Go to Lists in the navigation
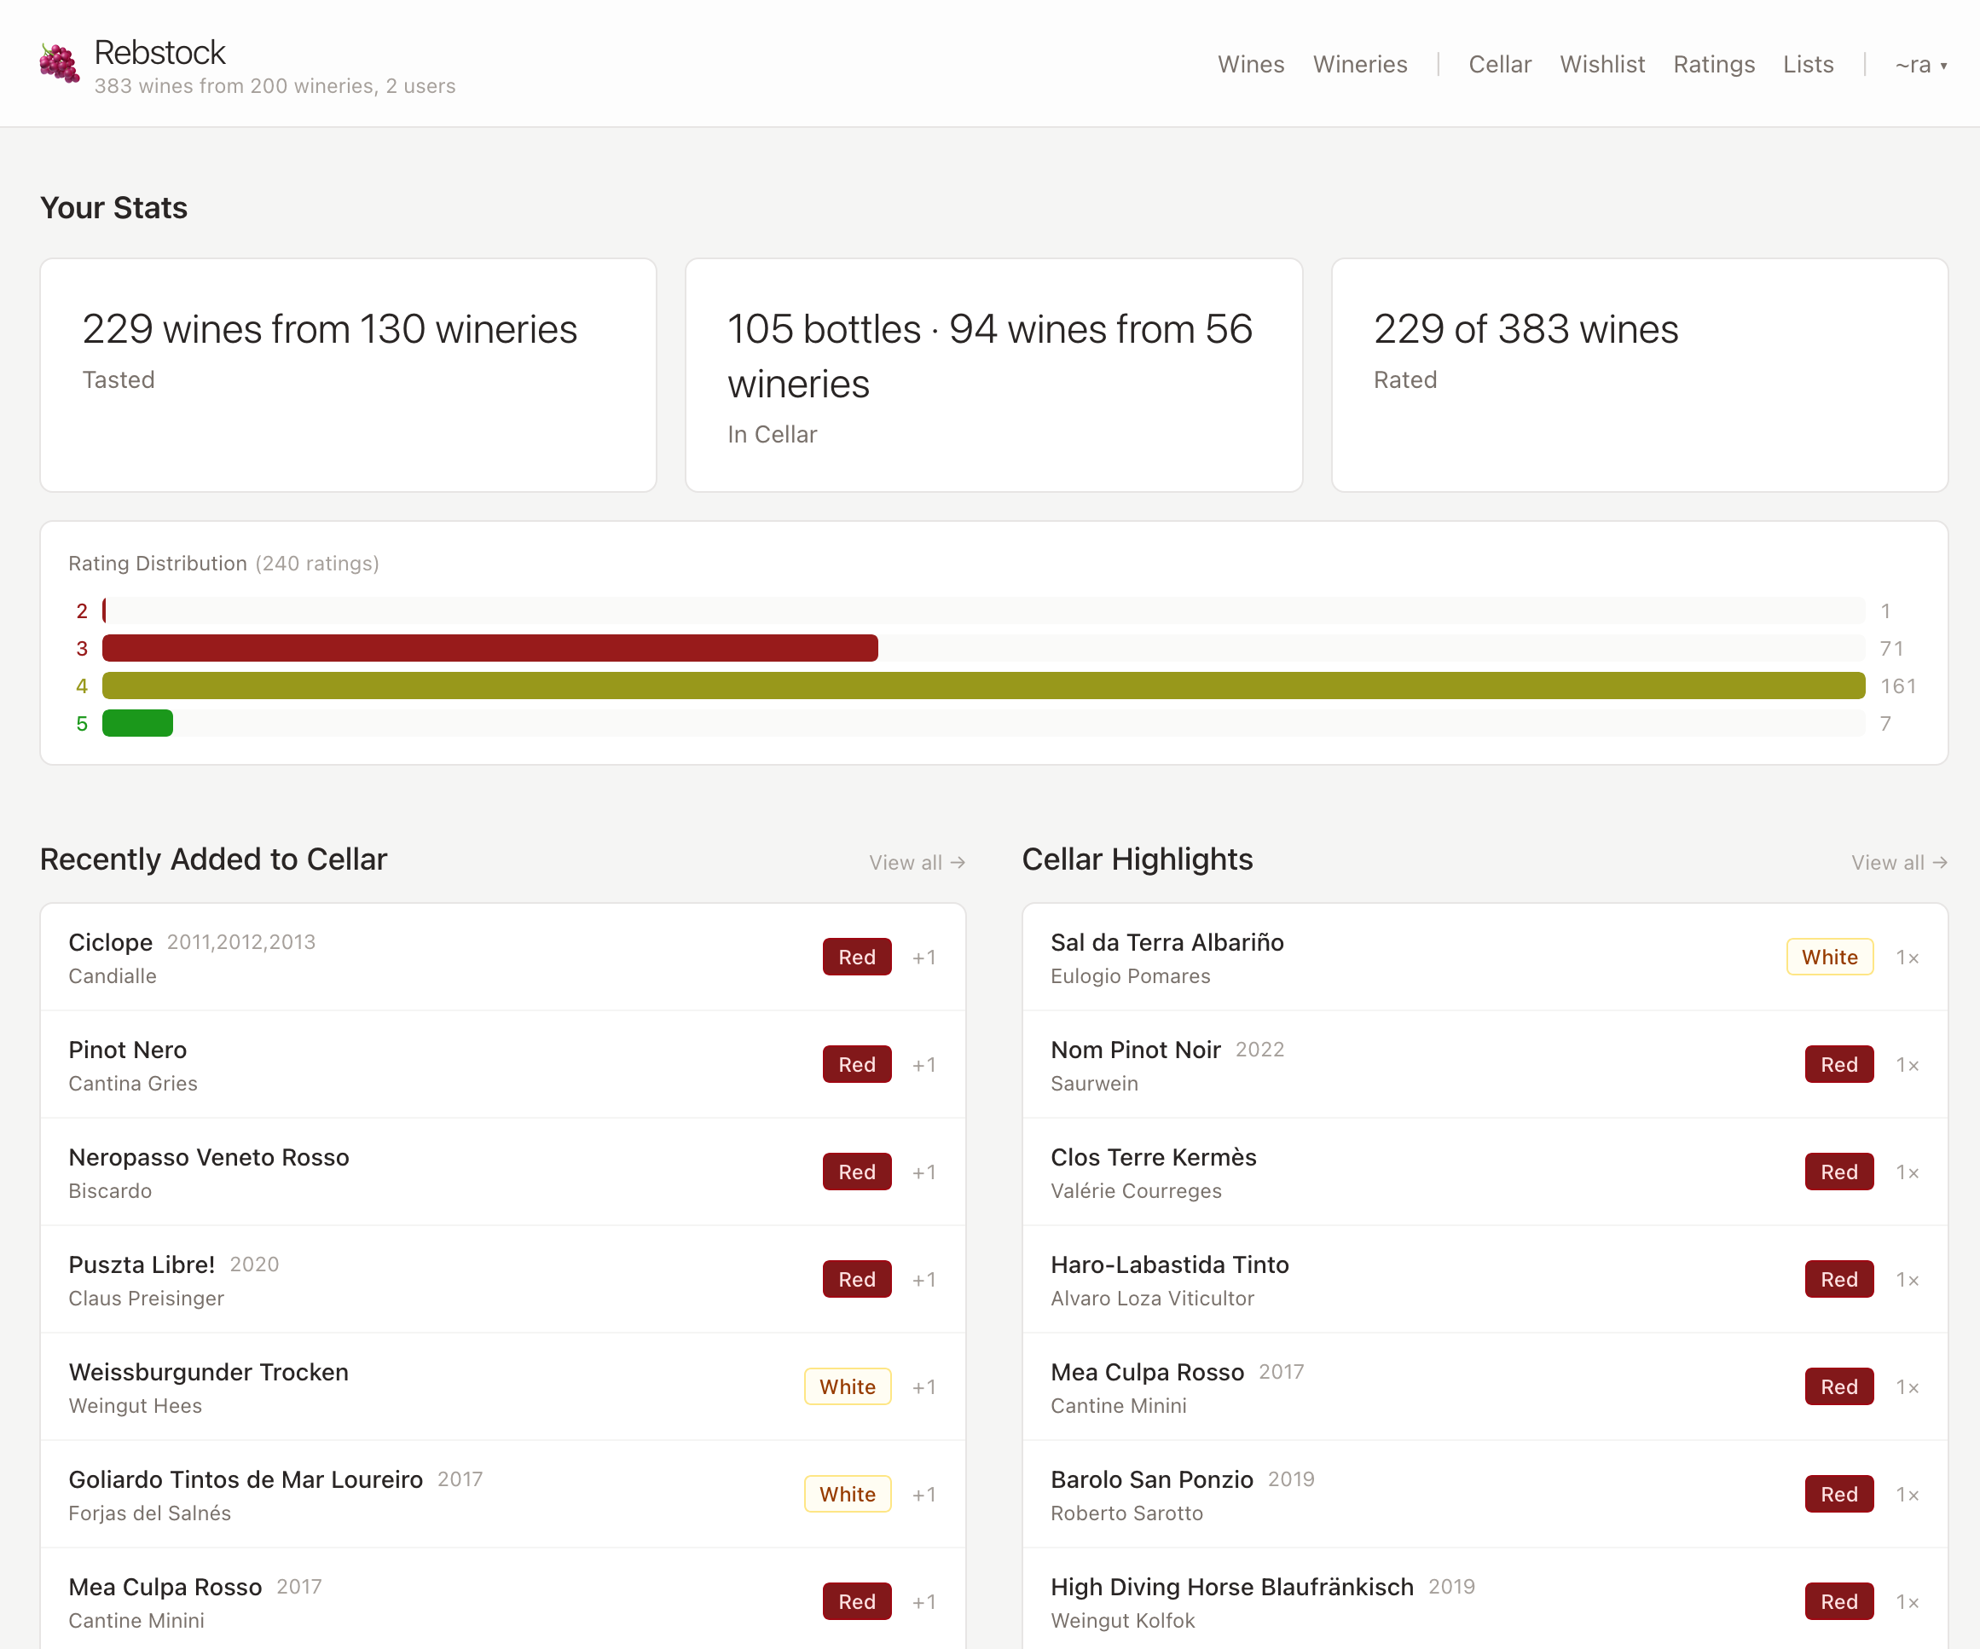1980x1649 pixels. tap(1808, 64)
